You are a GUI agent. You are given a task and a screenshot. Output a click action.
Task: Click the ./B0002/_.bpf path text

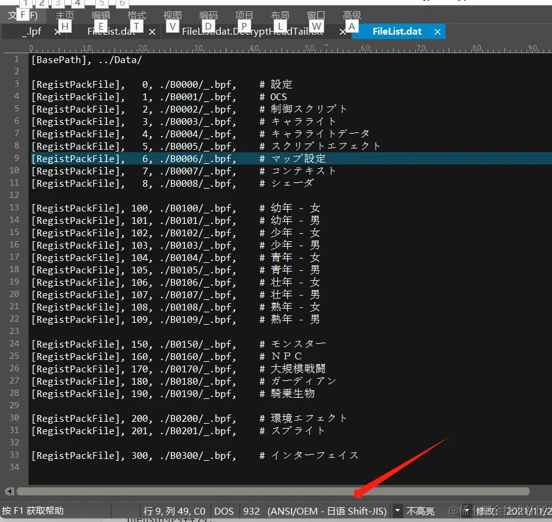(x=198, y=109)
